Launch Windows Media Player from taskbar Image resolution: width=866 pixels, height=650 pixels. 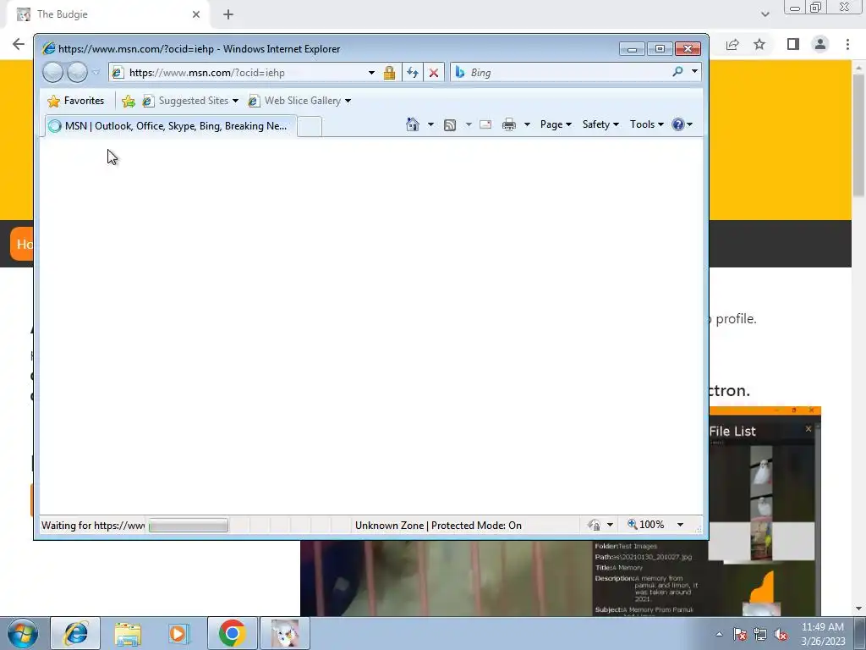point(178,633)
